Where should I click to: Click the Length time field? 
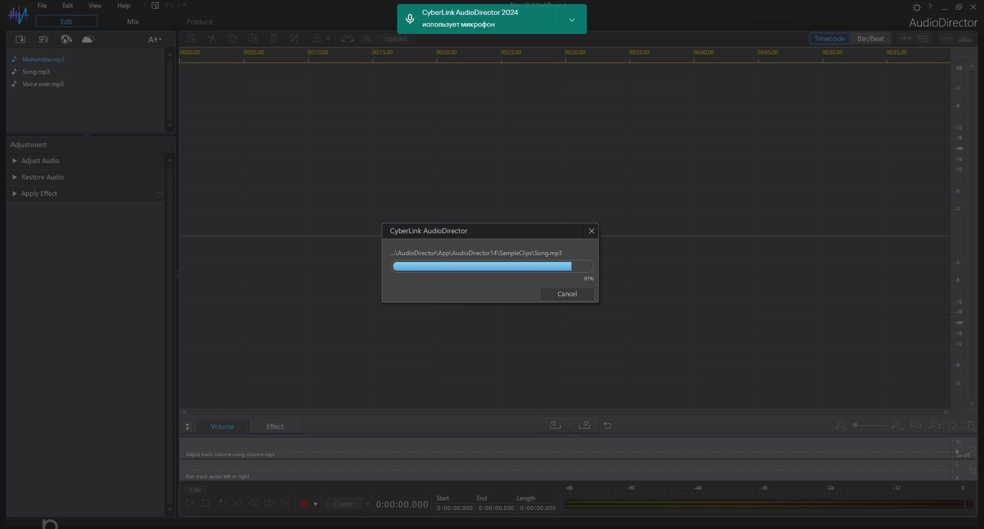click(x=538, y=508)
